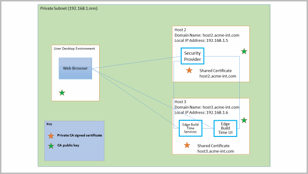308x174 pixels.
Task: Select the Security Provider box
Action: 193,56
